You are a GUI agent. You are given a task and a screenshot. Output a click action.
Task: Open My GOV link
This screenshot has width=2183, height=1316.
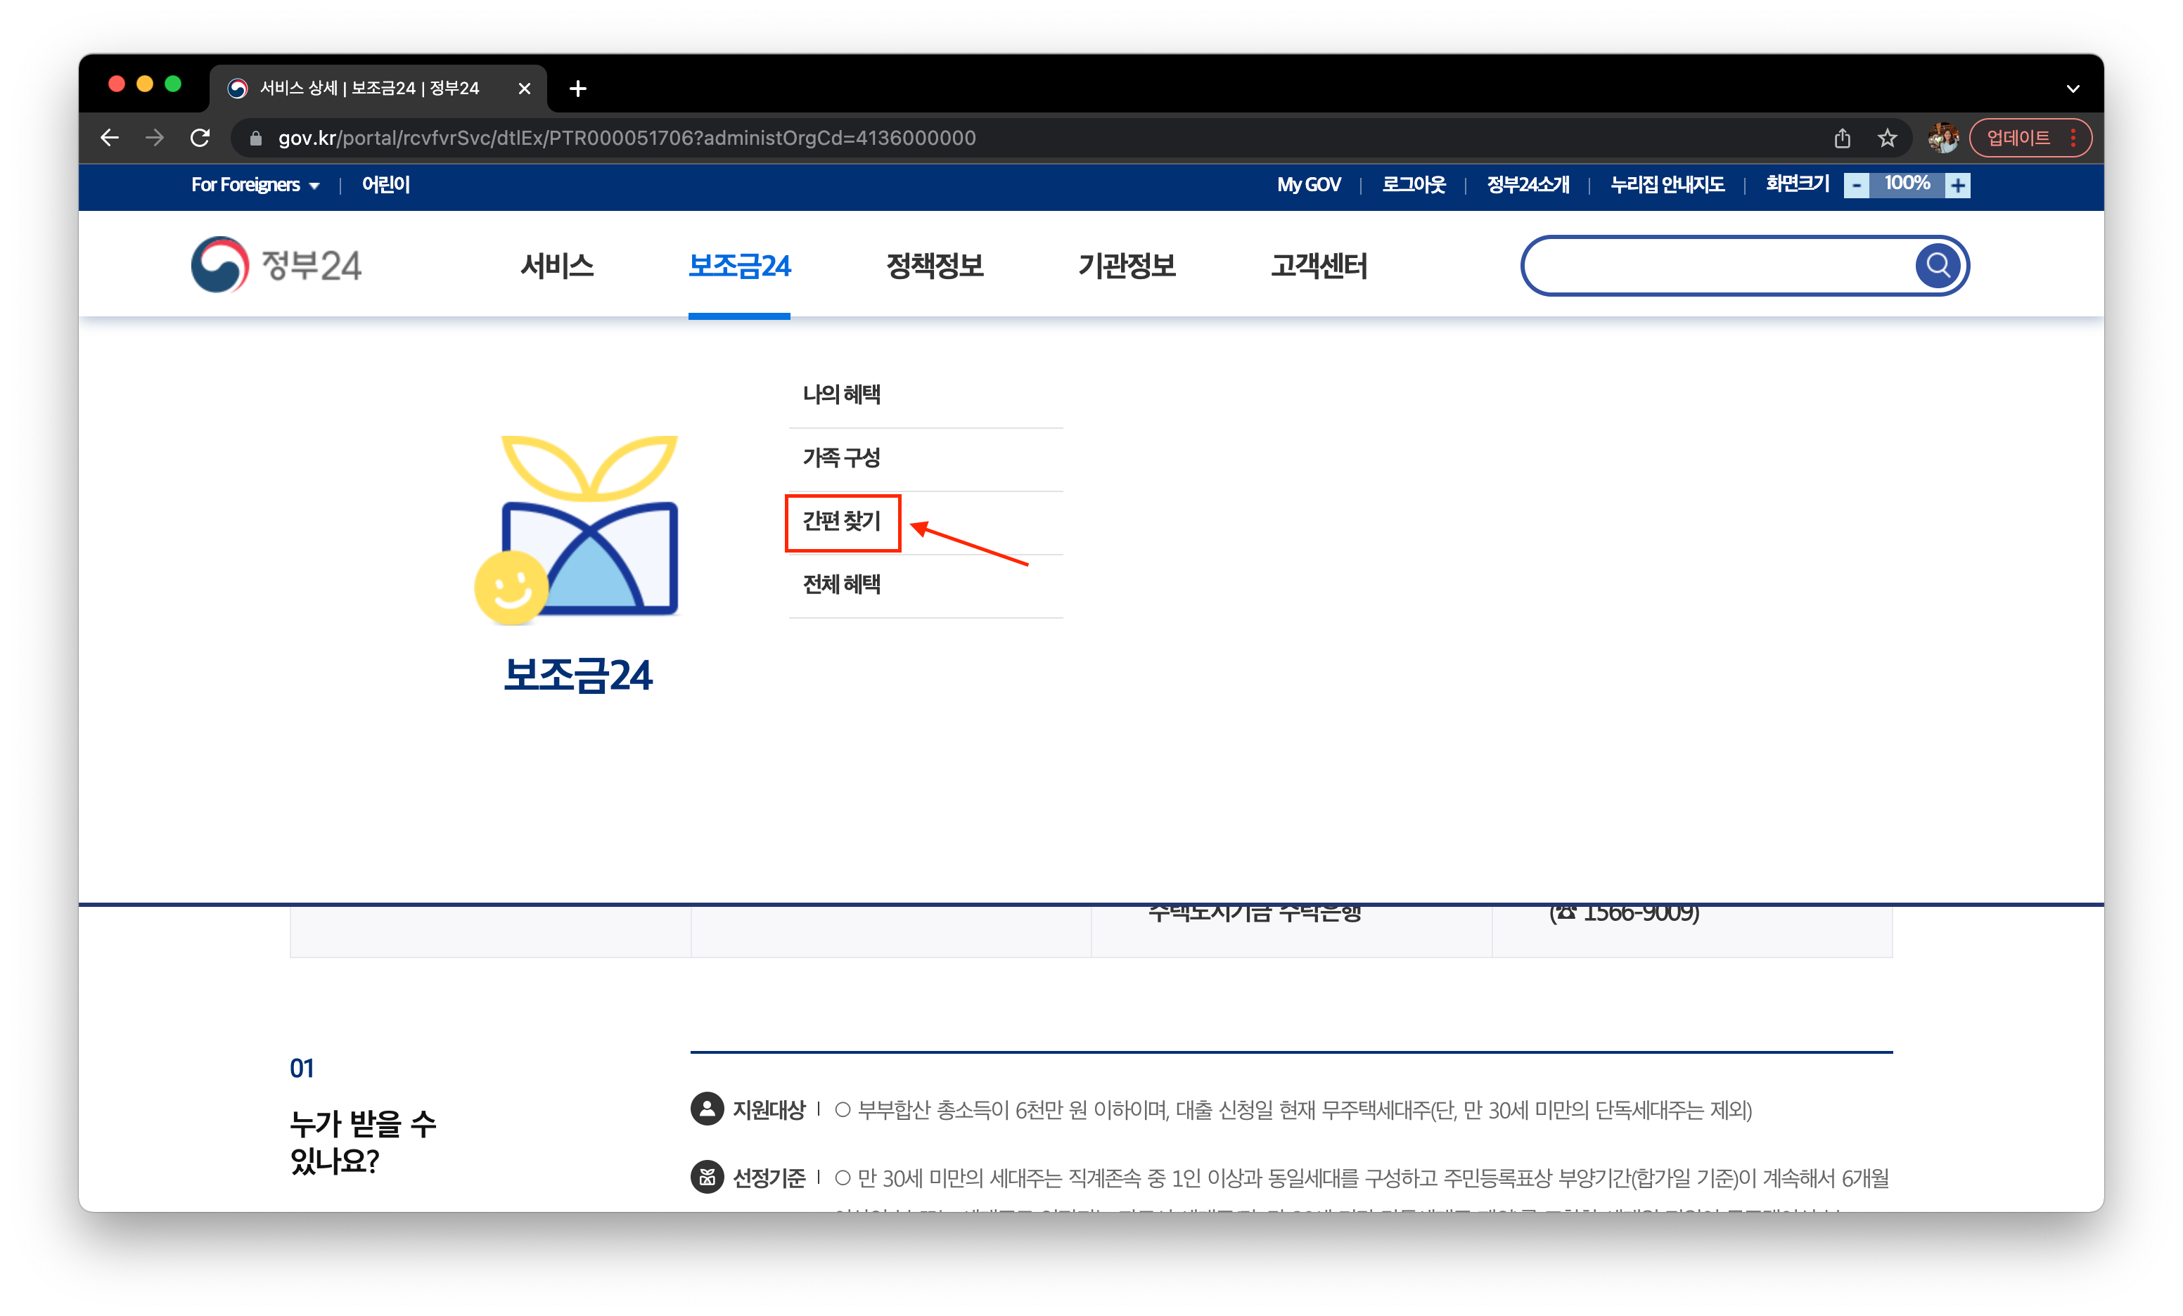tap(1309, 185)
